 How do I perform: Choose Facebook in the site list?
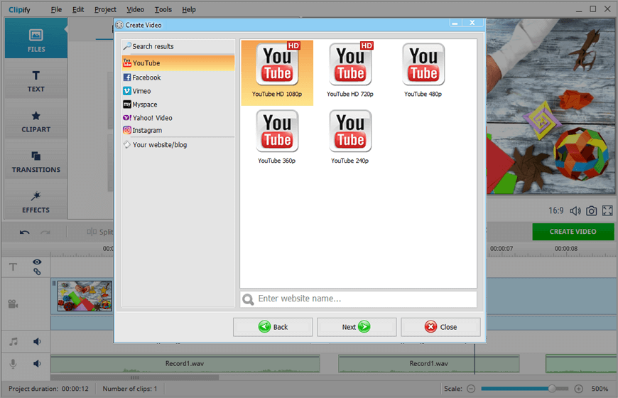pos(178,77)
